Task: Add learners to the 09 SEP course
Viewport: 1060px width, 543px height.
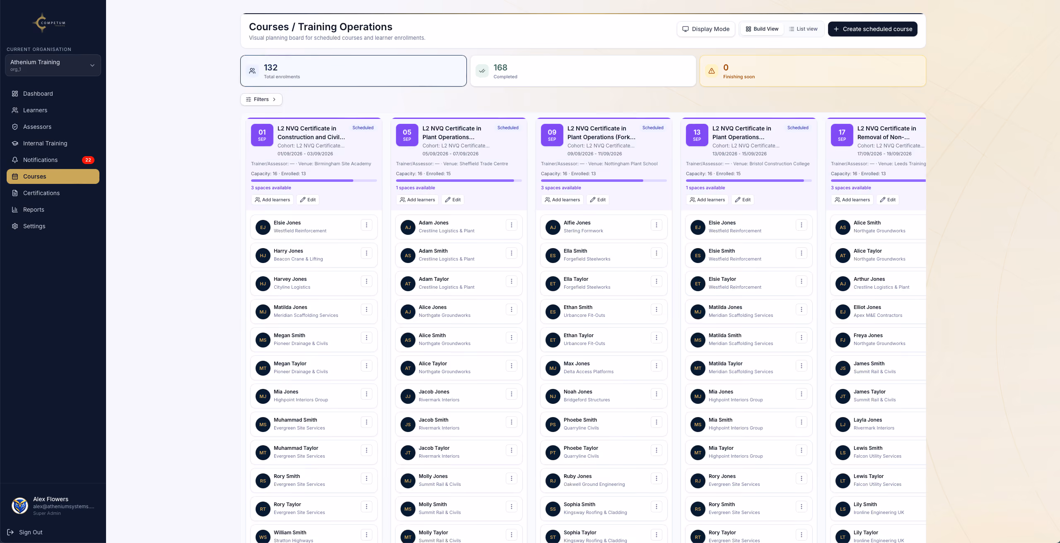Action: click(562, 200)
